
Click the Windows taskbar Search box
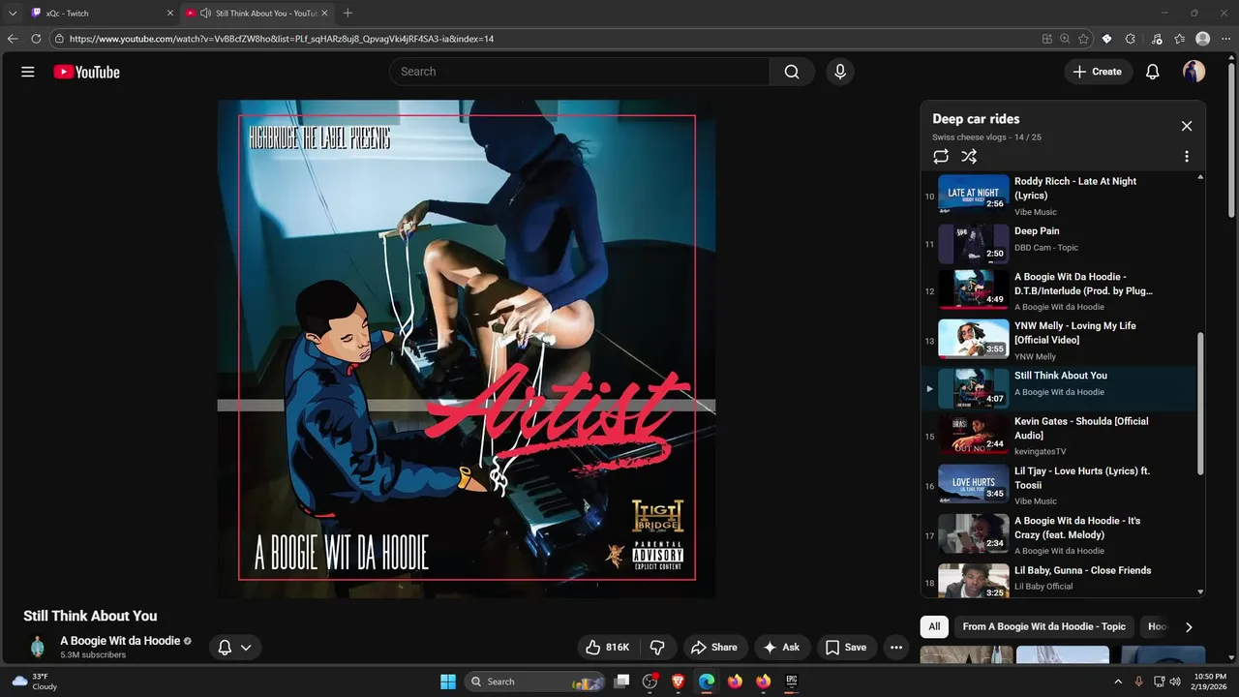(x=535, y=682)
